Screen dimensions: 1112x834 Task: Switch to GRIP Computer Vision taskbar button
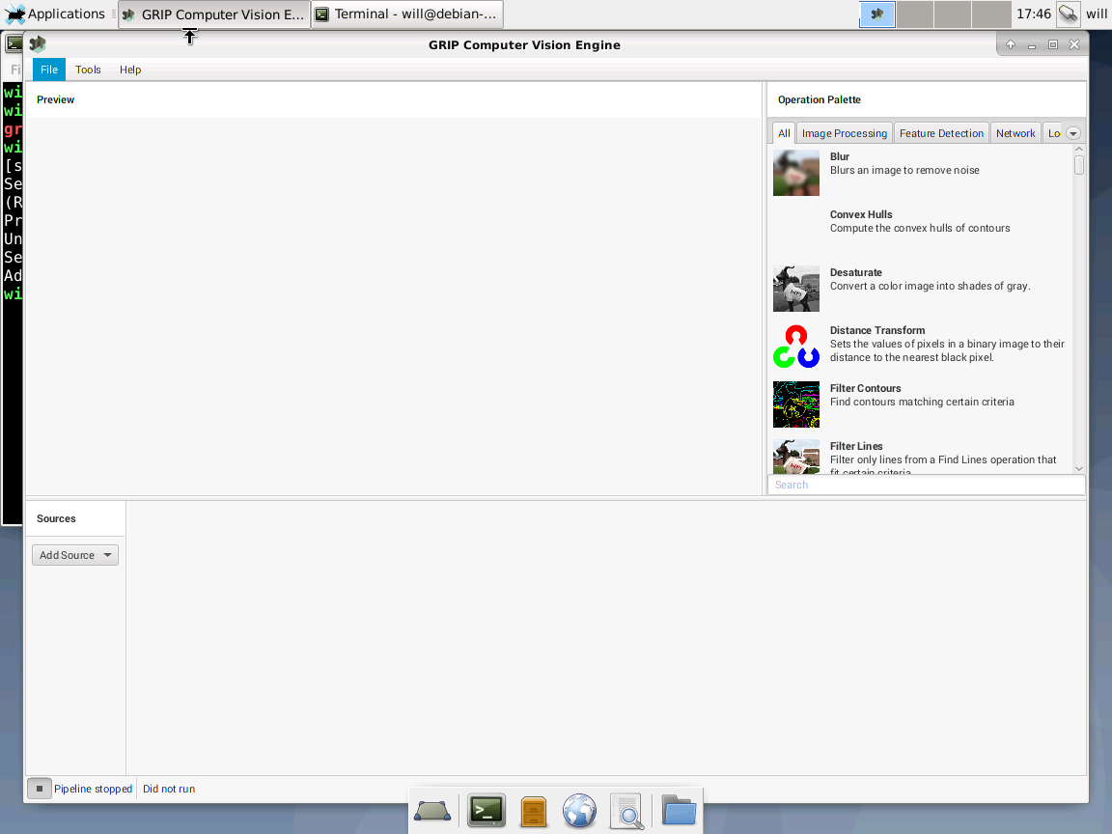(x=214, y=14)
